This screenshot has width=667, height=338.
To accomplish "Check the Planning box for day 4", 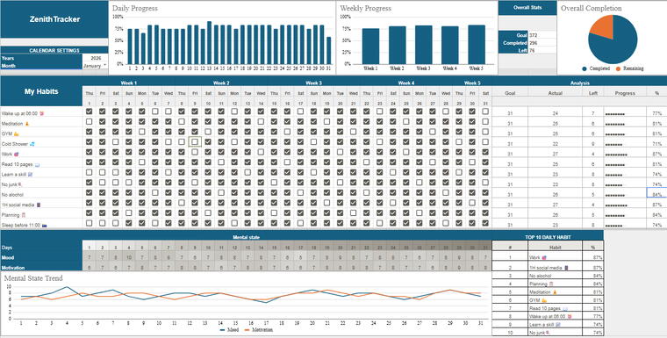I will point(128,212).
